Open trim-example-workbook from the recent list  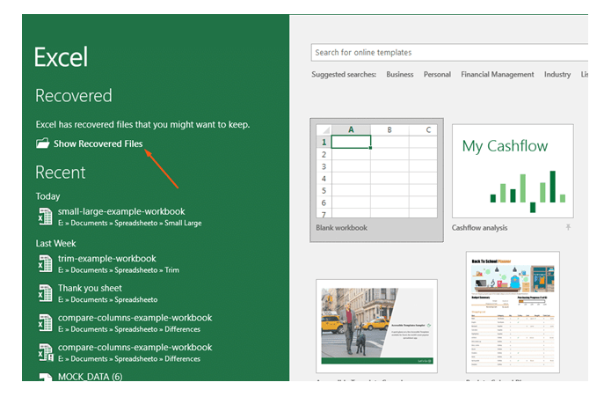point(106,259)
